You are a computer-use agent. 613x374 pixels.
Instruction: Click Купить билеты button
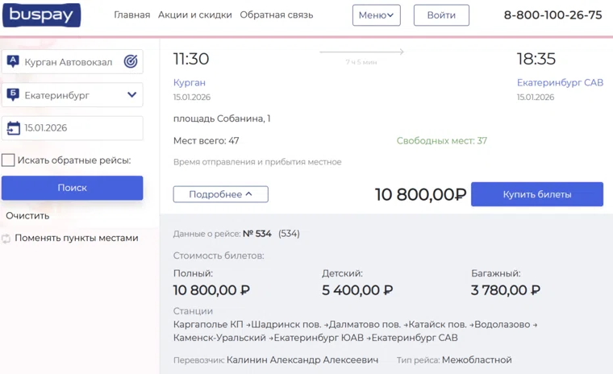[536, 194]
